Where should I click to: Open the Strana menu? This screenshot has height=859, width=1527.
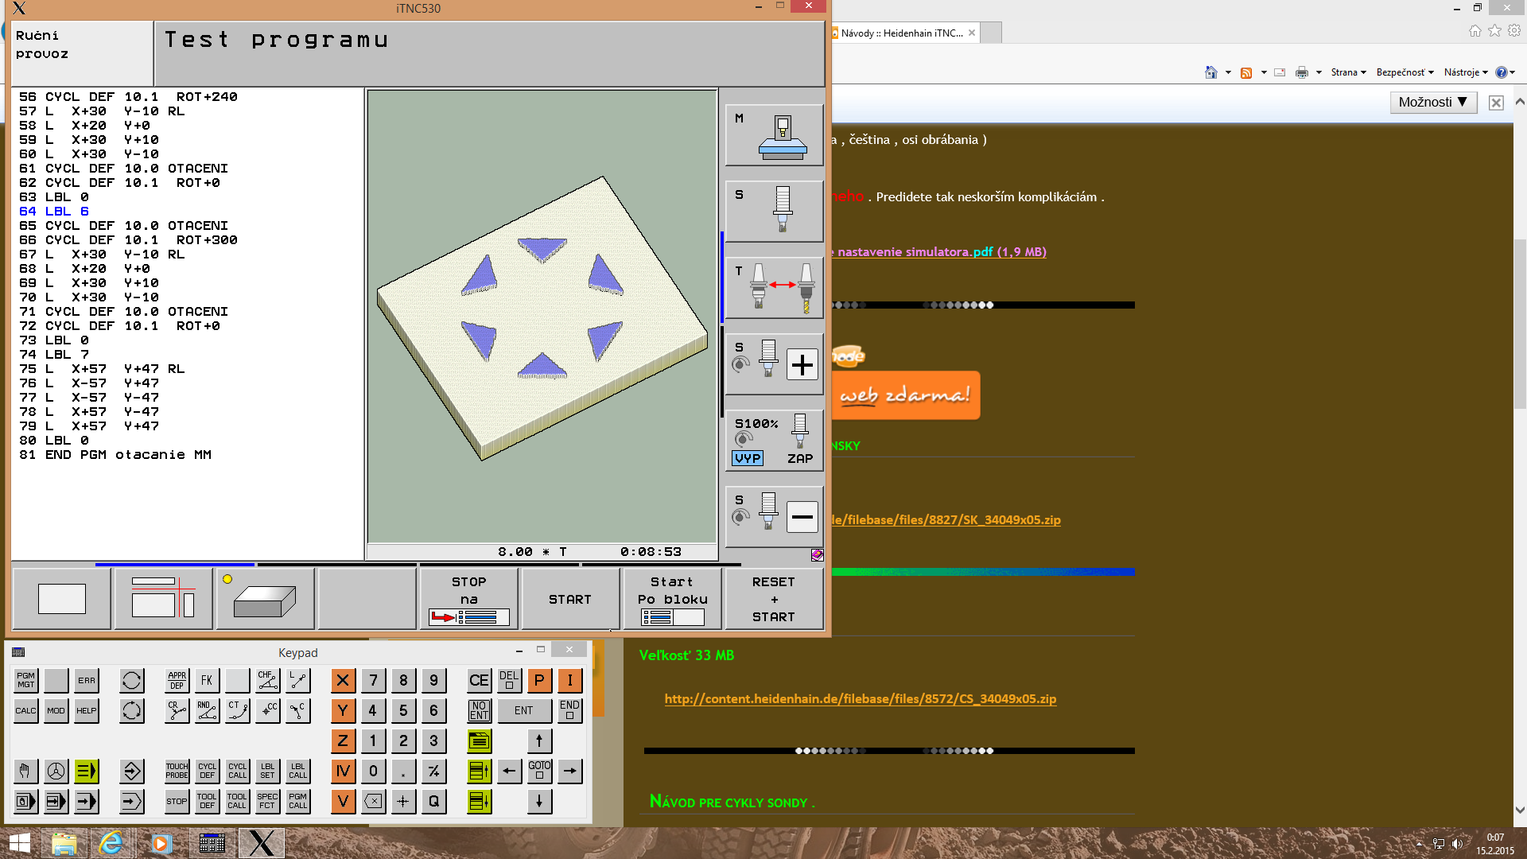coord(1348,72)
